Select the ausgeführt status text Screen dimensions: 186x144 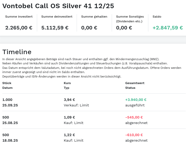(x=135, y=105)
